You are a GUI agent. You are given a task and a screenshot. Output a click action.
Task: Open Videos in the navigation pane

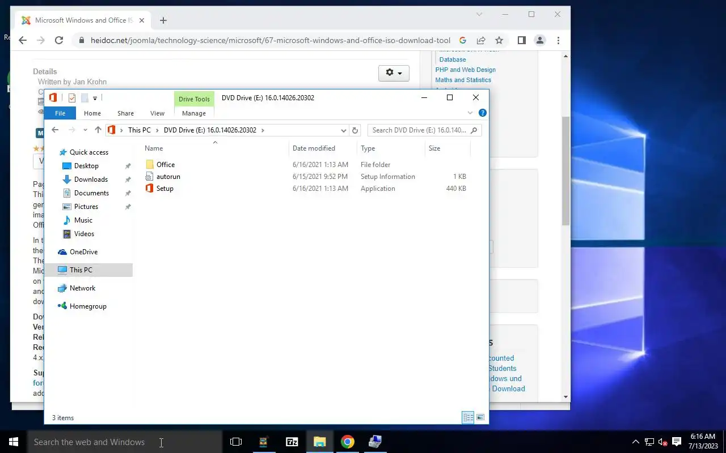click(84, 234)
